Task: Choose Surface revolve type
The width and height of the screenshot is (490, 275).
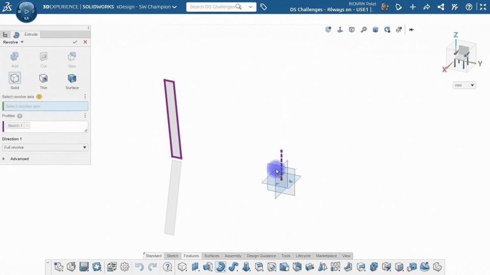Action: pyautogui.click(x=72, y=81)
